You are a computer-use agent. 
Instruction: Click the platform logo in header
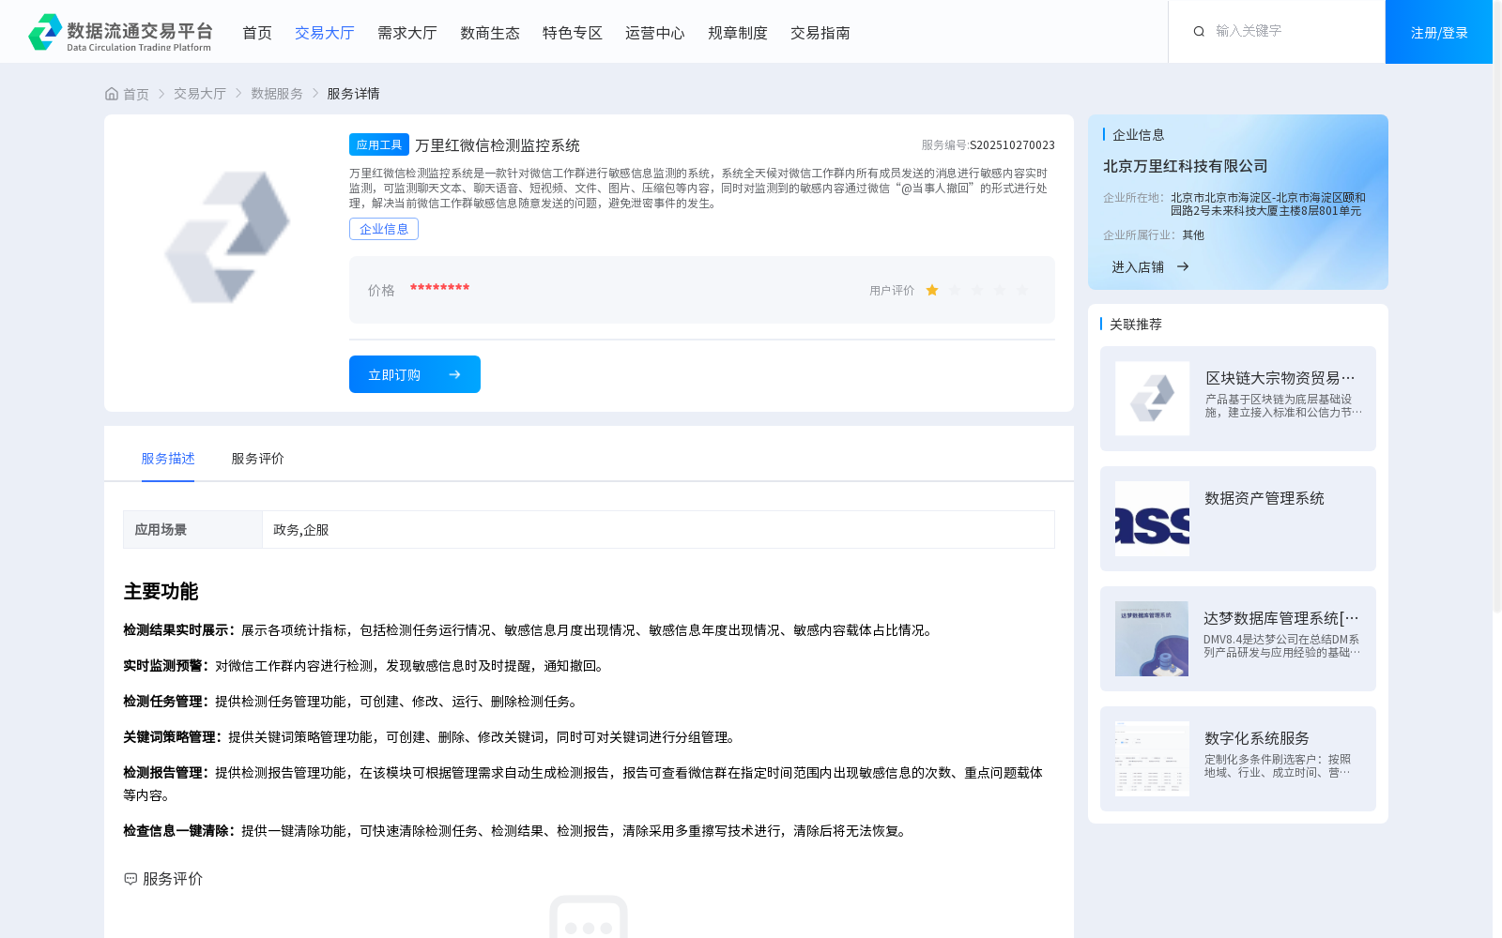(120, 33)
